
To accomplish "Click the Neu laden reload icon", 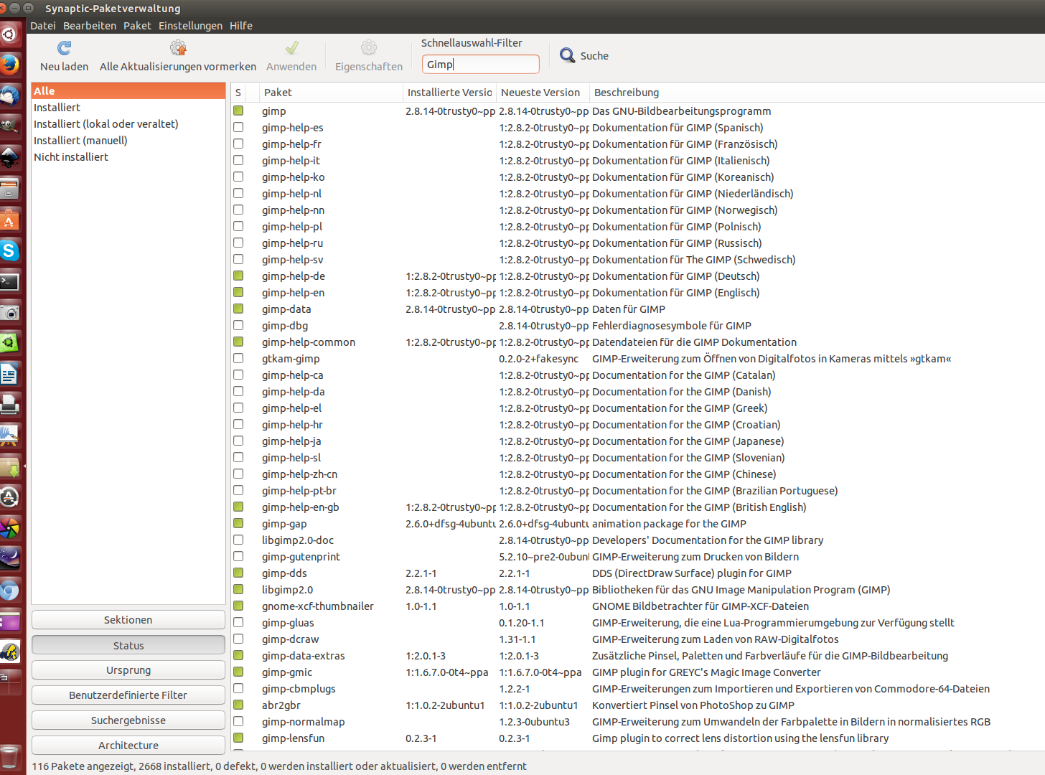I will point(64,48).
